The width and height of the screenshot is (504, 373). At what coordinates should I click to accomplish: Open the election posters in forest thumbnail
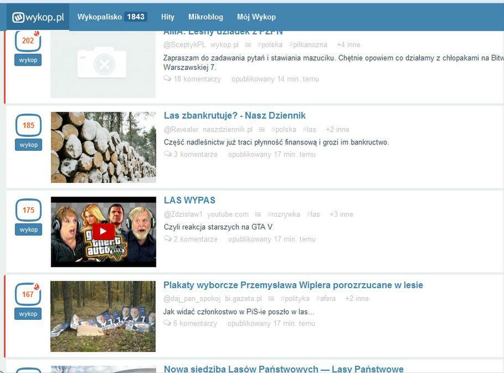pyautogui.click(x=103, y=316)
